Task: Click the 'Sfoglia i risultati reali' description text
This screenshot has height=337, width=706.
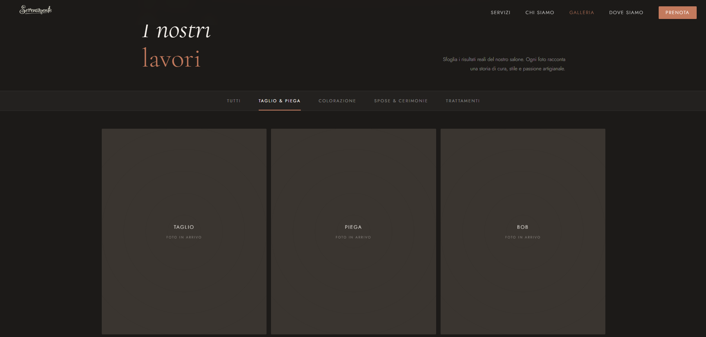Action: point(504,64)
